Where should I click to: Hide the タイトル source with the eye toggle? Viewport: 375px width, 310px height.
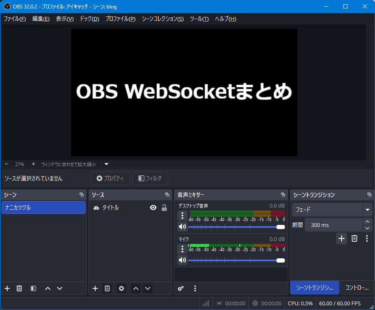click(153, 208)
